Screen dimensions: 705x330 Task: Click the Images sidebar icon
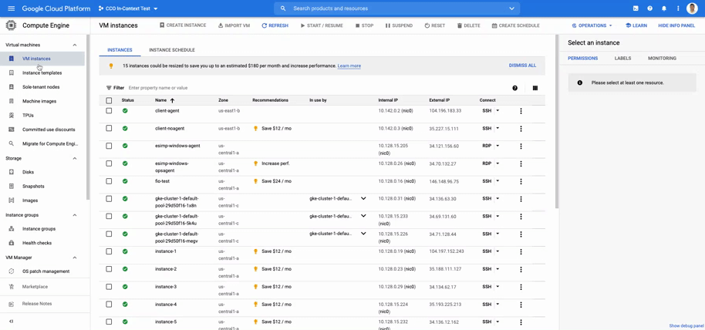click(12, 200)
